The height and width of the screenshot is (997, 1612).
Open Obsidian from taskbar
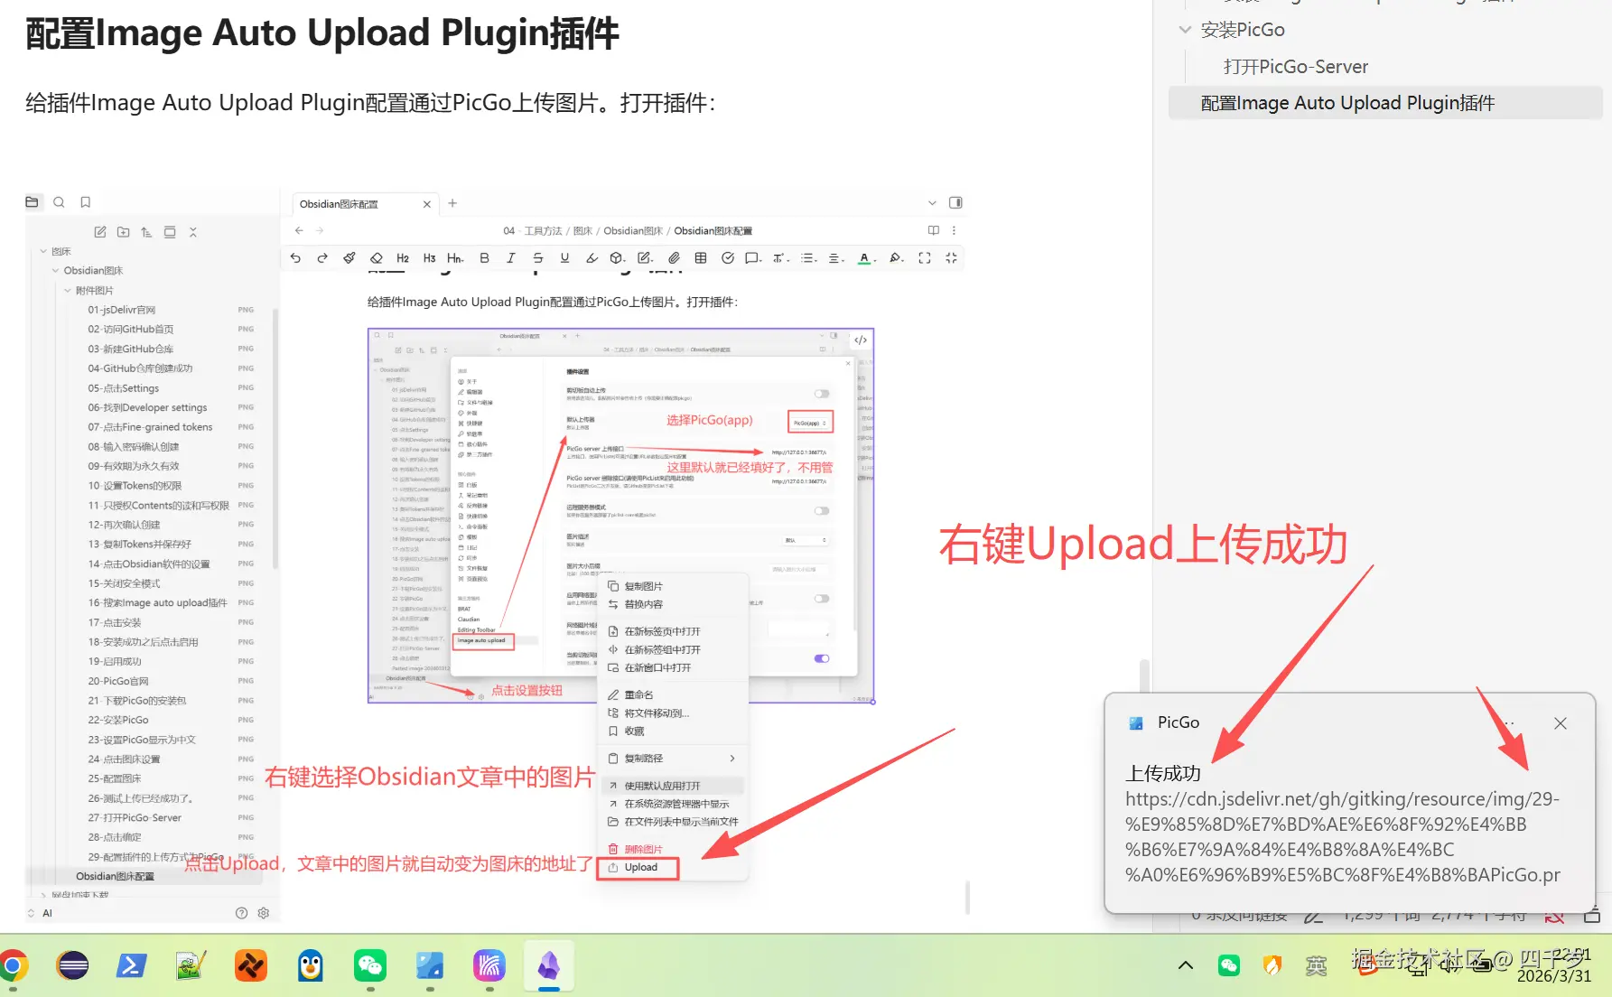click(x=549, y=966)
